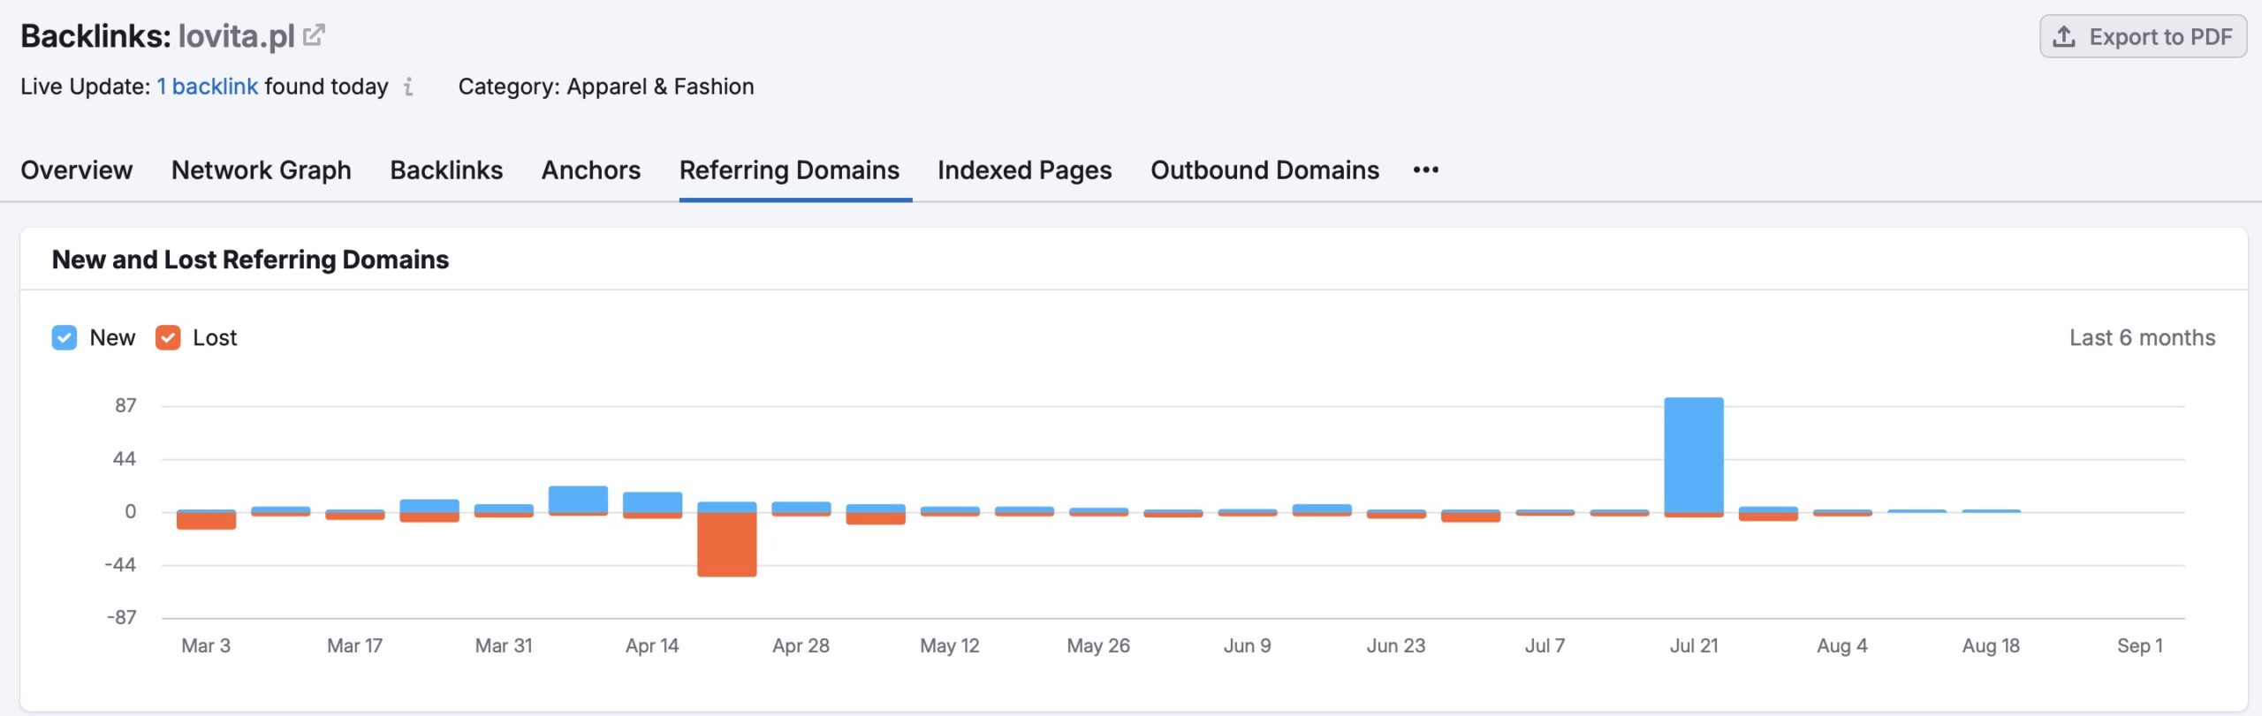Click the Mar 3 axis label
The height and width of the screenshot is (716, 2262).
click(x=206, y=645)
